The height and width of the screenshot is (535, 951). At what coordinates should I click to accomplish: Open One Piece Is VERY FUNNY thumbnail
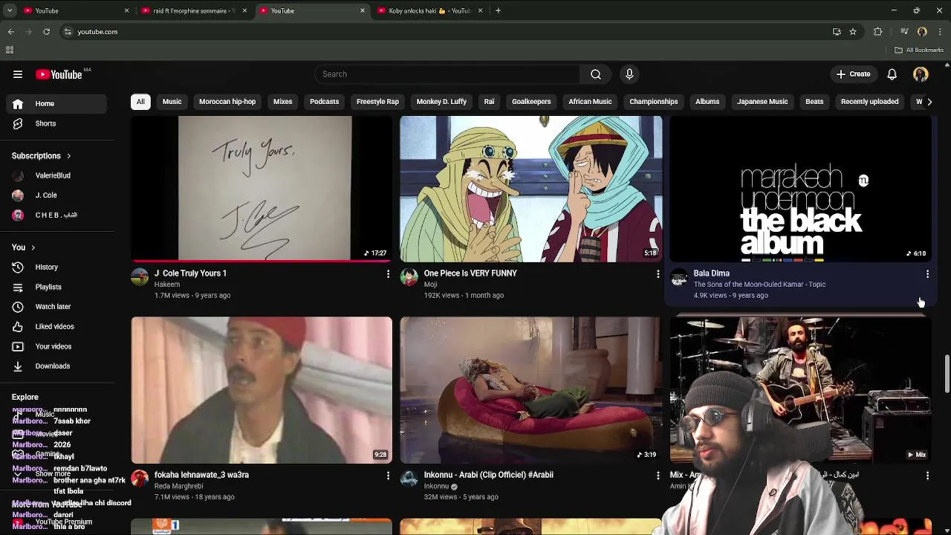tap(530, 189)
